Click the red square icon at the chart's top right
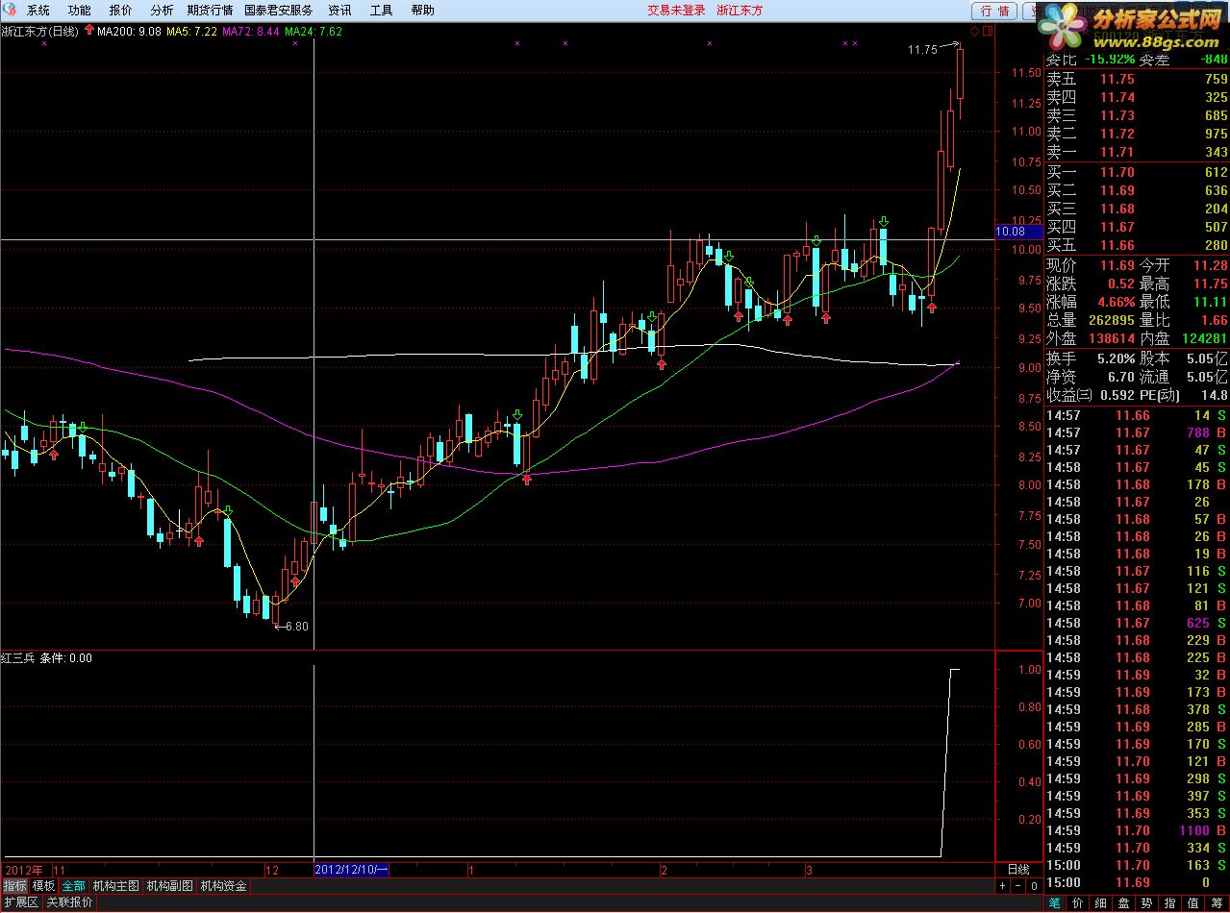Viewport: 1230px width, 913px height. [x=987, y=32]
